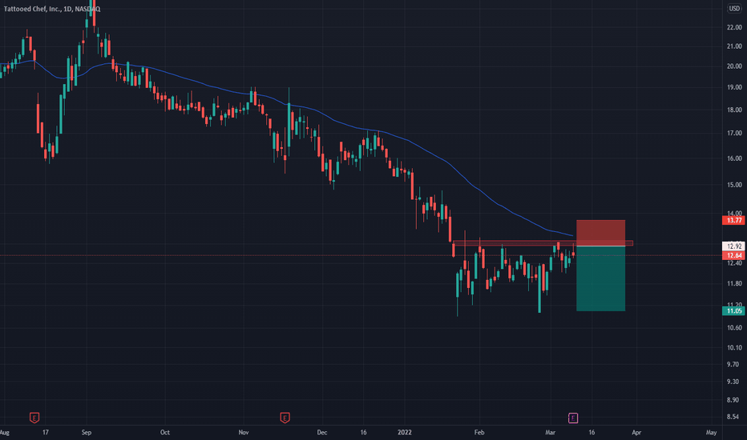Click the Sep label on time axis

pyautogui.click(x=87, y=432)
